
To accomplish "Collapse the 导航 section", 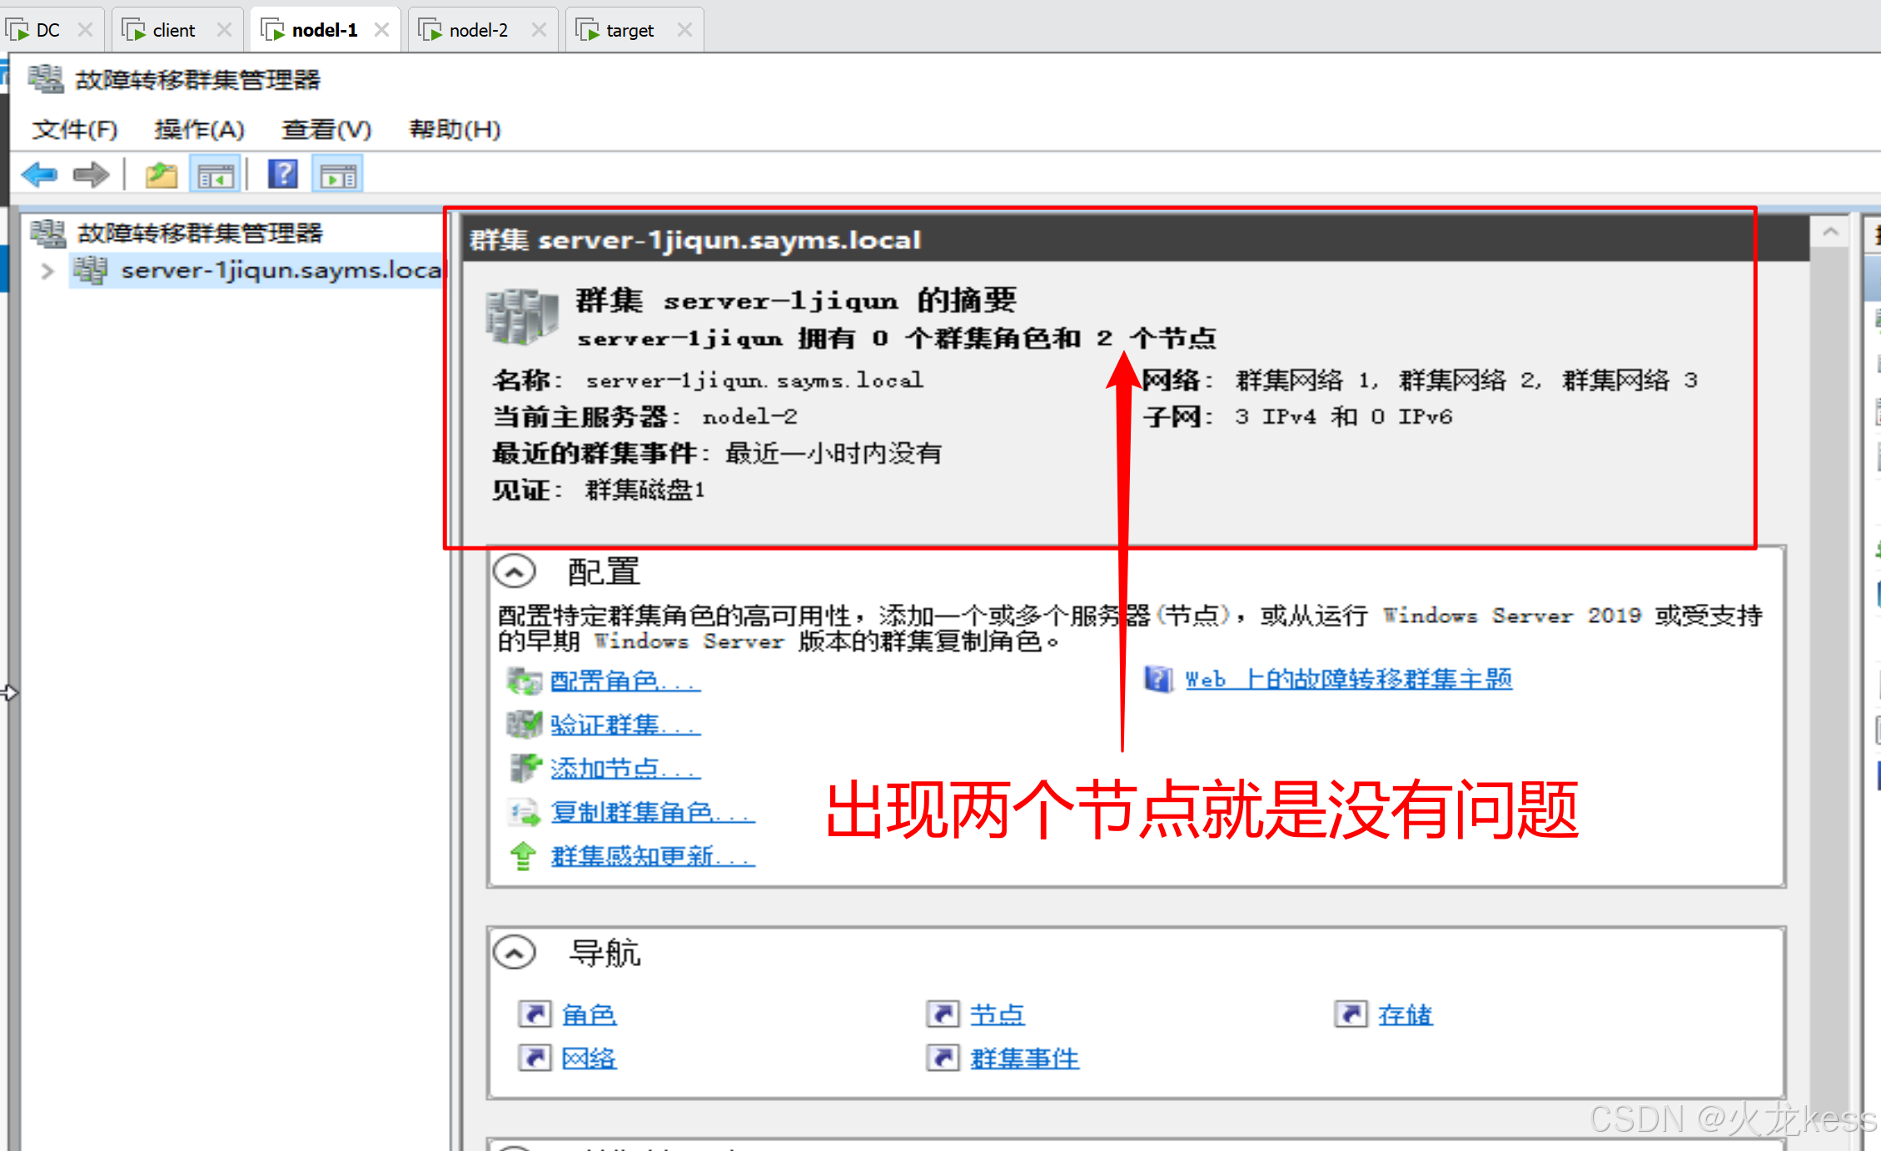I will (515, 953).
